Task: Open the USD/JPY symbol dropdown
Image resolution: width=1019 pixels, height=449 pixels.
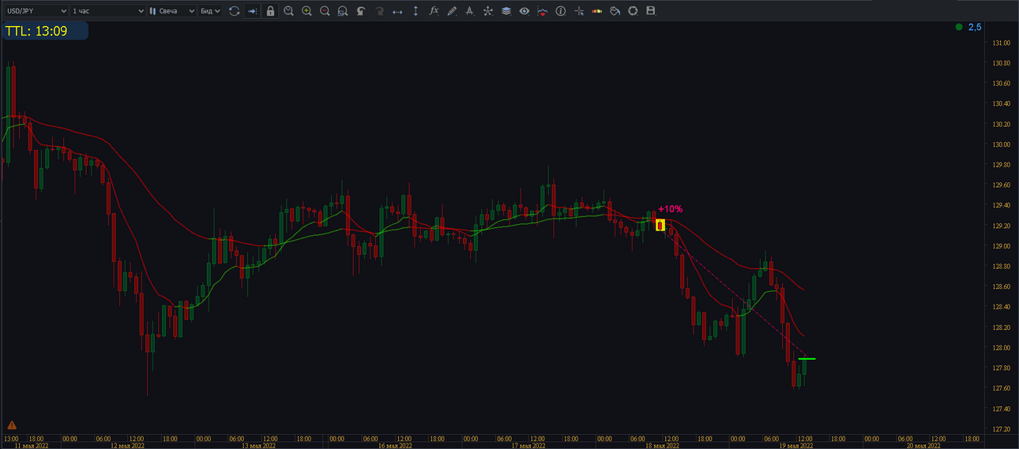Action: (35, 11)
